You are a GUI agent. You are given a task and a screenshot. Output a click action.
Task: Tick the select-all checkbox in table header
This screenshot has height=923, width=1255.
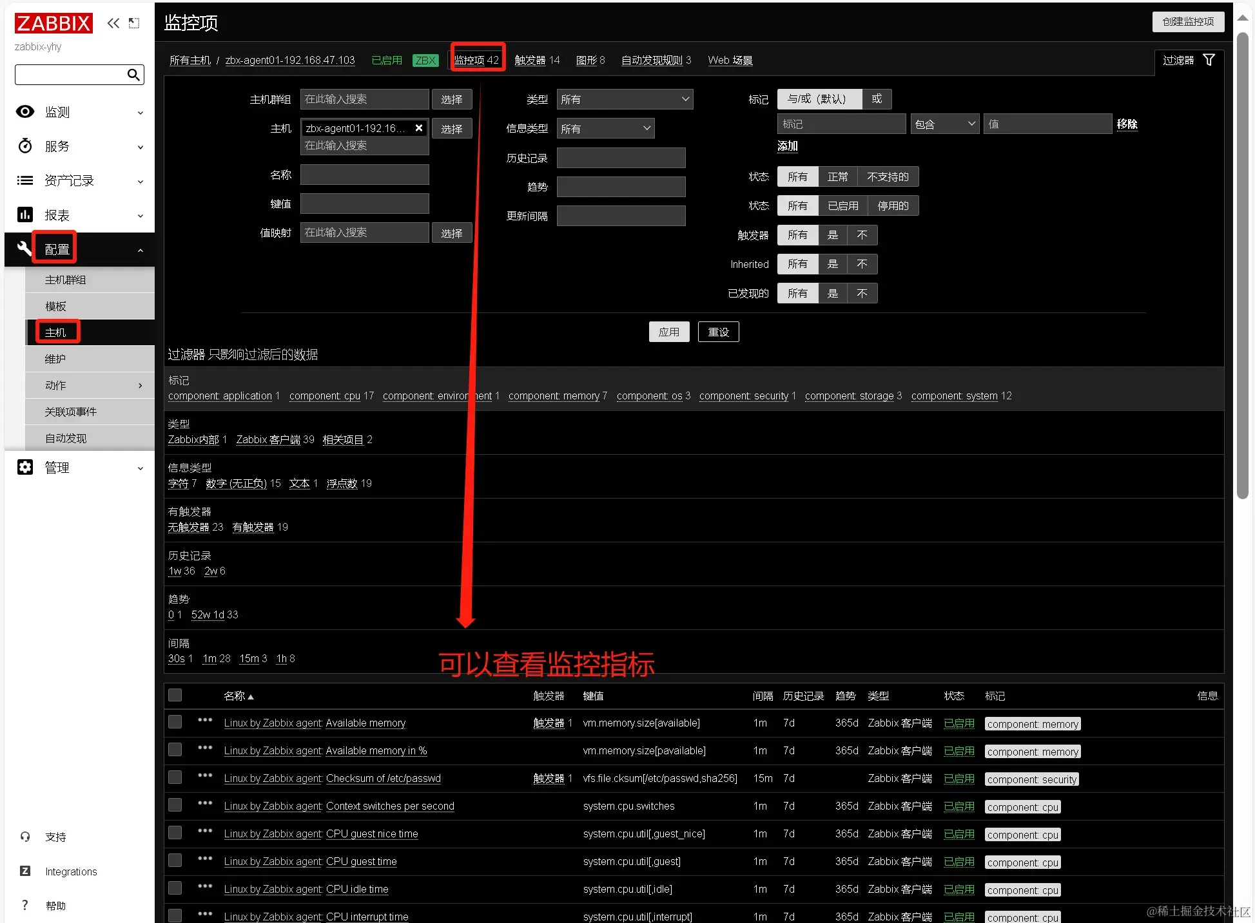click(x=175, y=695)
